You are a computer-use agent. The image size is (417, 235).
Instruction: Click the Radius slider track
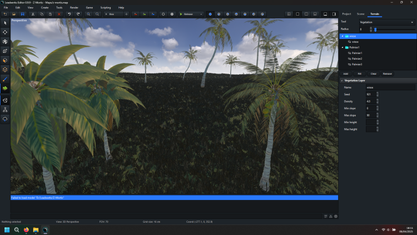[395, 29]
